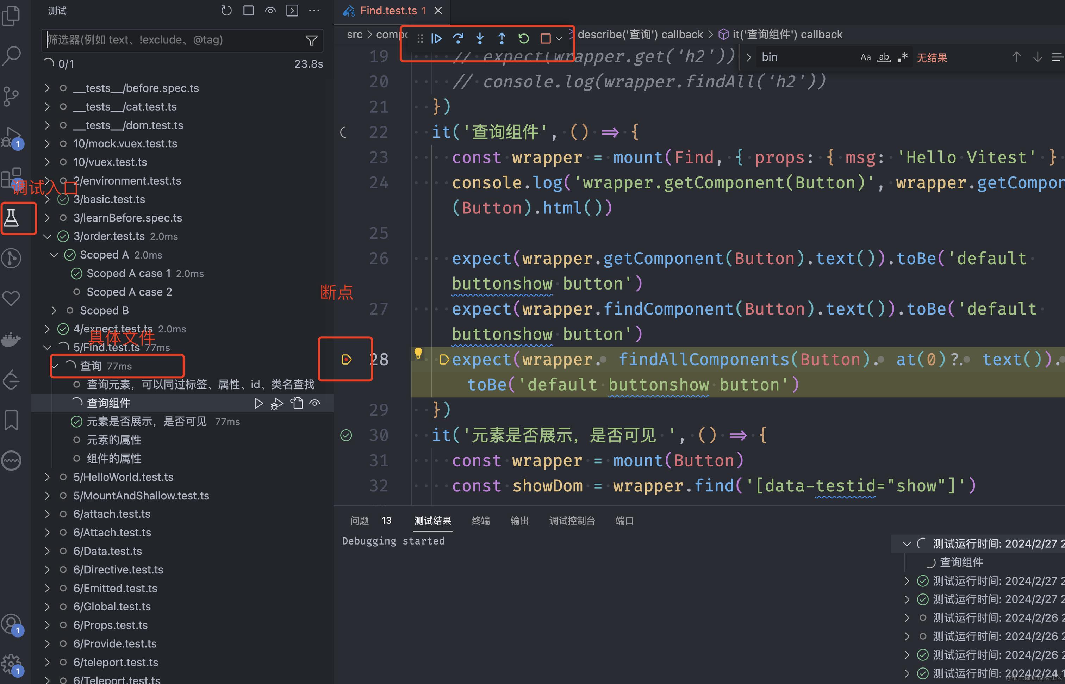Refresh tests in the test panel header

[x=226, y=11]
